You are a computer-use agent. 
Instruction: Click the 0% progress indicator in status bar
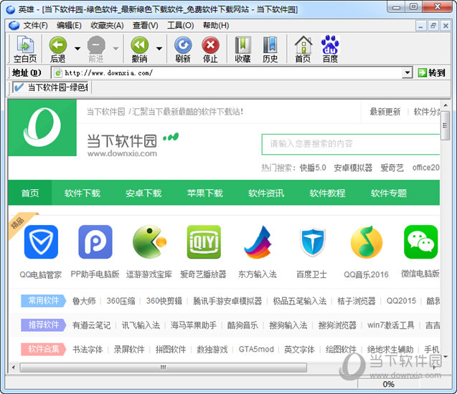pos(388,384)
